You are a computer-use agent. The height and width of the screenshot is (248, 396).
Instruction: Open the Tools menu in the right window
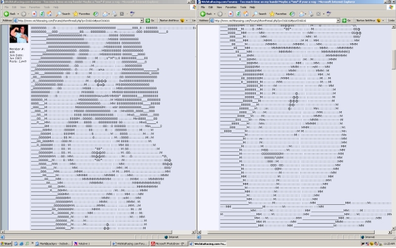point(243,7)
